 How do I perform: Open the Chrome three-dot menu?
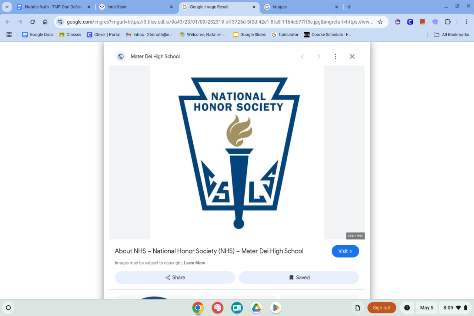point(466,22)
